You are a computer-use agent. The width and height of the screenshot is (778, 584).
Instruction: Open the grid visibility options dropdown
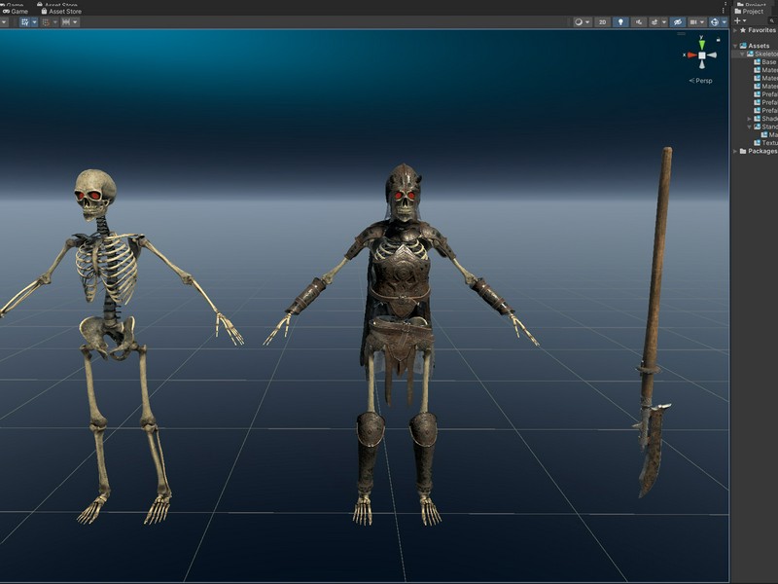pos(34,22)
